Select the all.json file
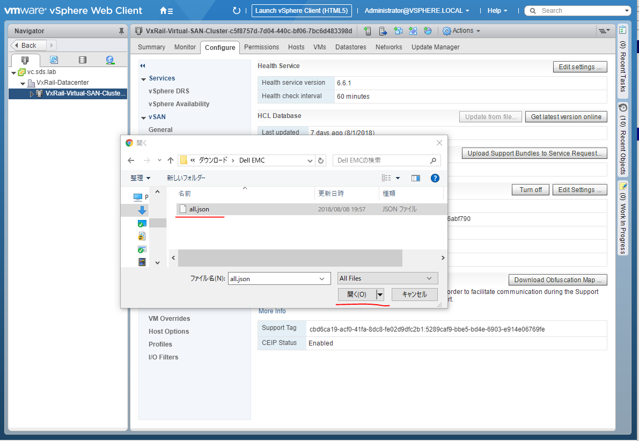639x441 pixels. coord(199,209)
